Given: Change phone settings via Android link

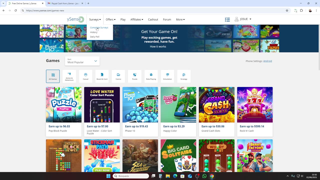Looking at the screenshot, I should coord(267,61).
